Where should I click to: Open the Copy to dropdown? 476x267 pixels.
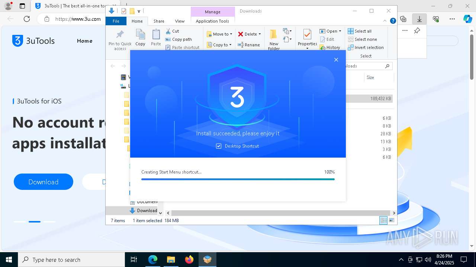[219, 45]
